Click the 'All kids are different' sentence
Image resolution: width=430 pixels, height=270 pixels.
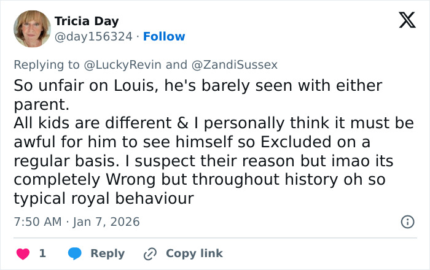[92, 123]
